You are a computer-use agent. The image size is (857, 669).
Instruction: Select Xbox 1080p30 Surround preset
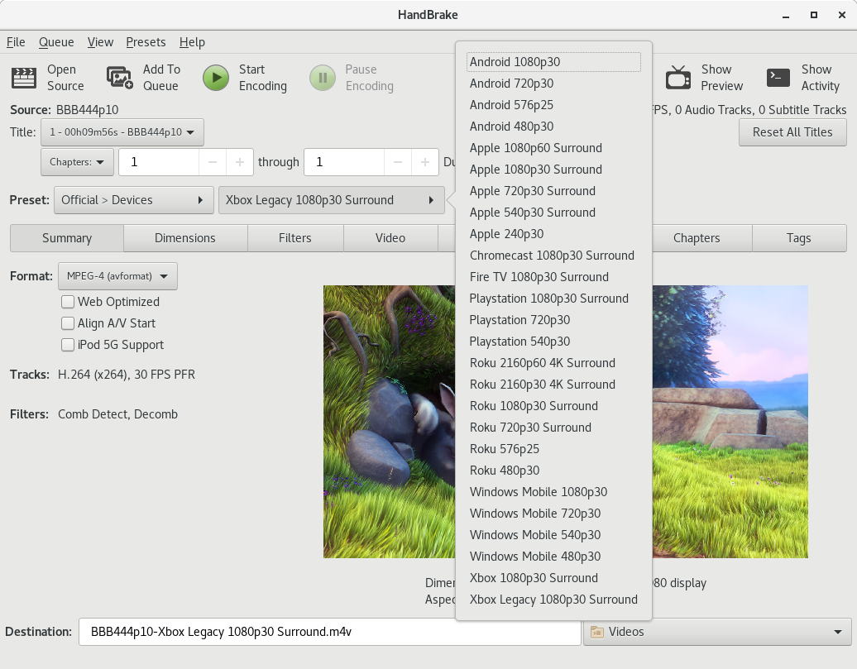(553, 578)
